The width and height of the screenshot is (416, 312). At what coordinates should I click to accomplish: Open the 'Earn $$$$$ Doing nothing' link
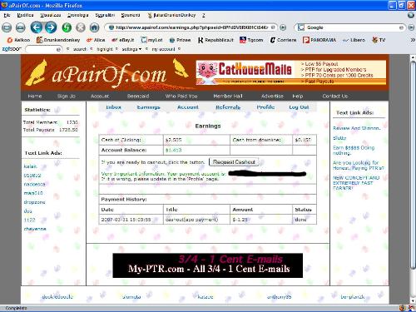pos(354,151)
